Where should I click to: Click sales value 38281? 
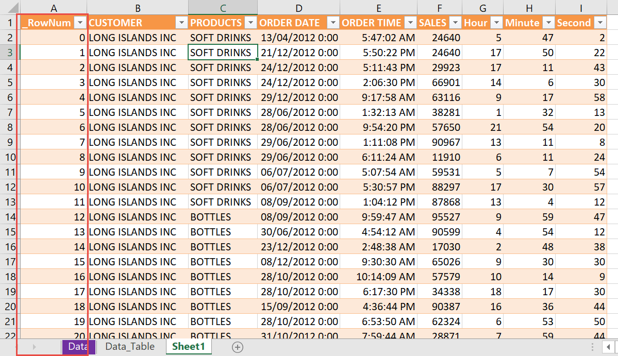point(440,113)
